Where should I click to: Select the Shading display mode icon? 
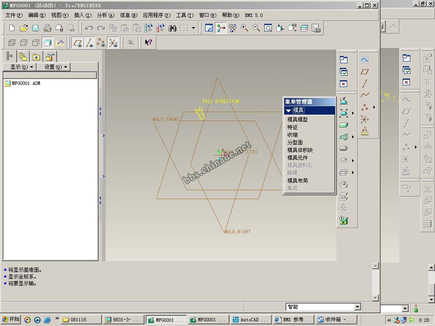click(48, 42)
